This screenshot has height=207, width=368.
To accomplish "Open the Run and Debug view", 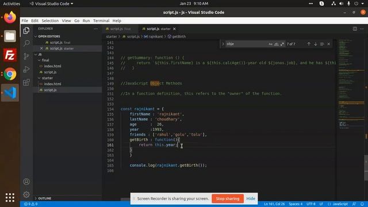I will (x=26, y=69).
